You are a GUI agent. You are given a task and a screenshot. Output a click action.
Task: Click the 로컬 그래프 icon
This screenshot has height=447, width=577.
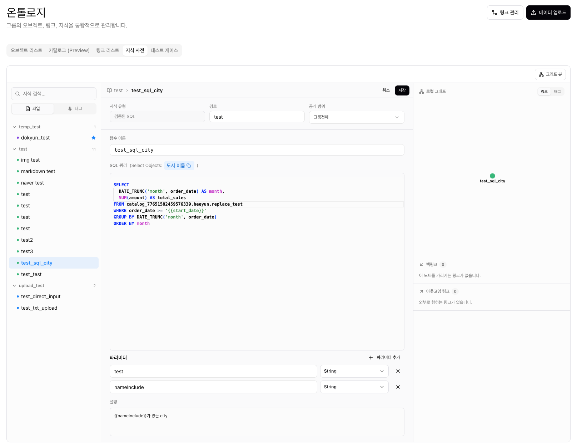point(422,92)
